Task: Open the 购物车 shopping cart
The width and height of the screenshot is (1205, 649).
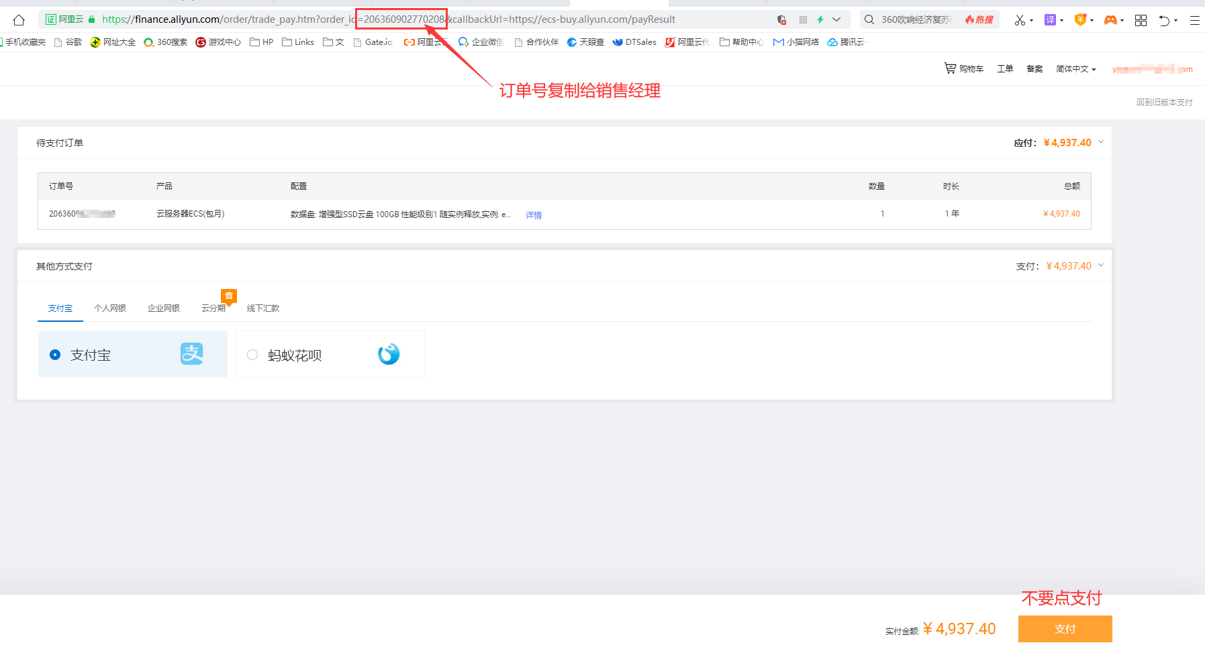Action: click(964, 68)
